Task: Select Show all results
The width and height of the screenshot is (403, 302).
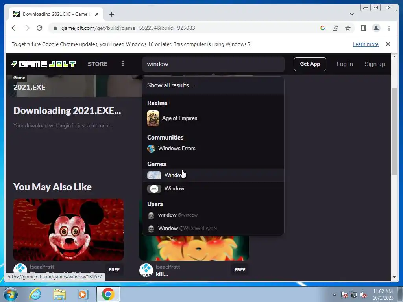Action: click(x=213, y=85)
